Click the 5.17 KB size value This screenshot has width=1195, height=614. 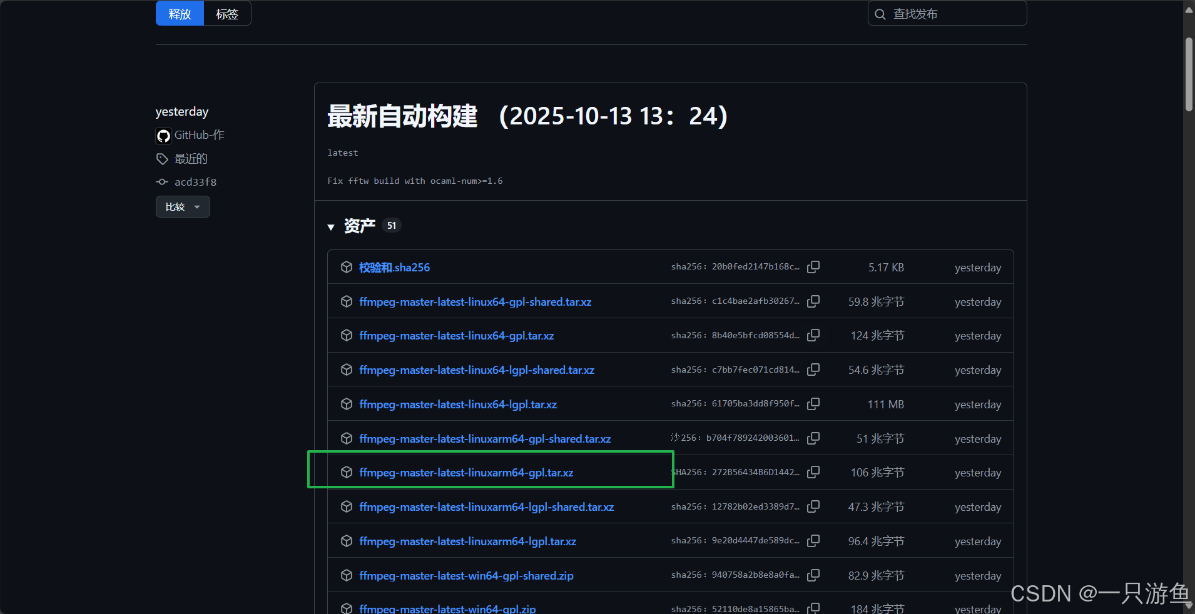886,268
